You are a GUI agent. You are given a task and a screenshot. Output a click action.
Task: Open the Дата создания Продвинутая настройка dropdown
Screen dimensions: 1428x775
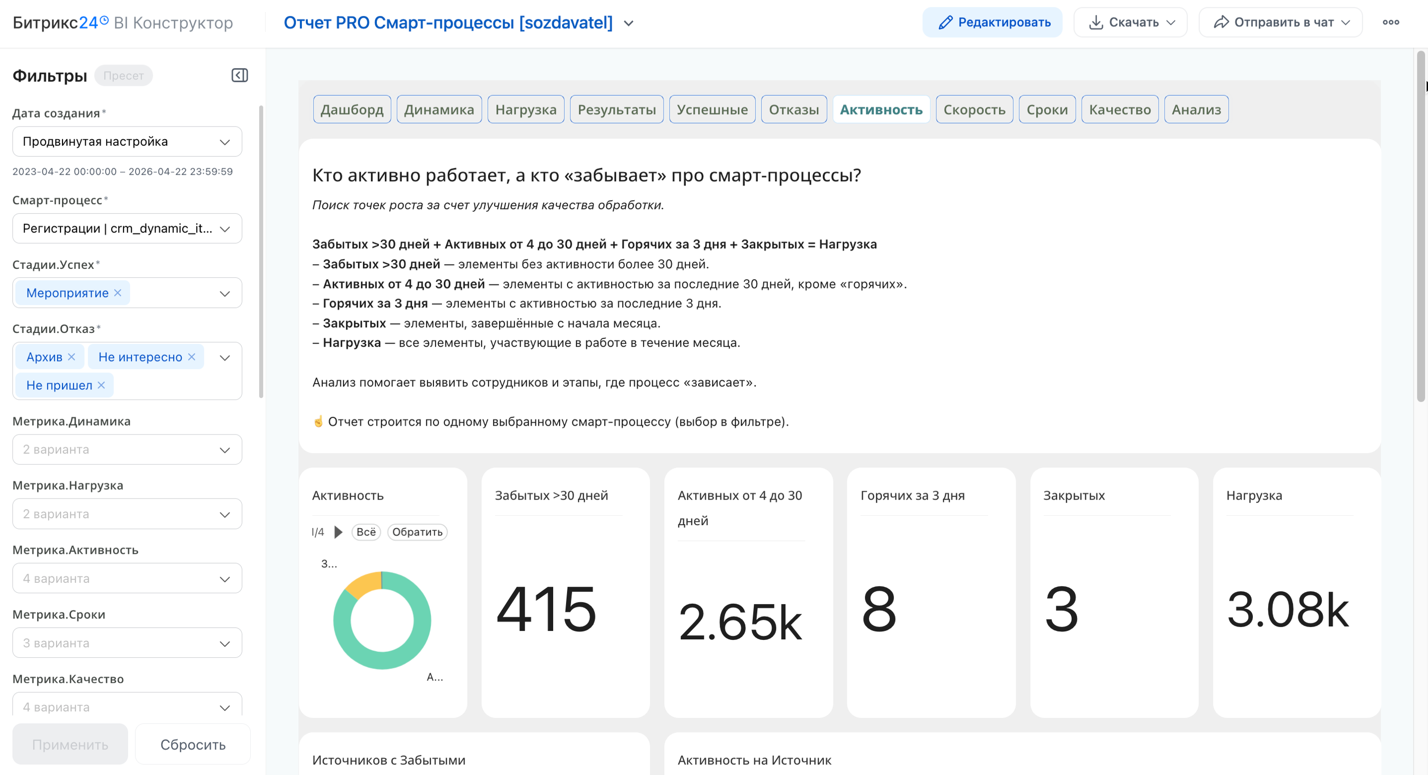click(x=127, y=141)
